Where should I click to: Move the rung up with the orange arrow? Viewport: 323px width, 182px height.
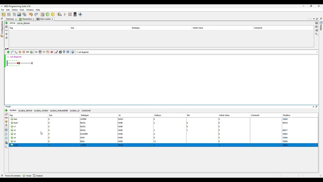(x=20, y=52)
